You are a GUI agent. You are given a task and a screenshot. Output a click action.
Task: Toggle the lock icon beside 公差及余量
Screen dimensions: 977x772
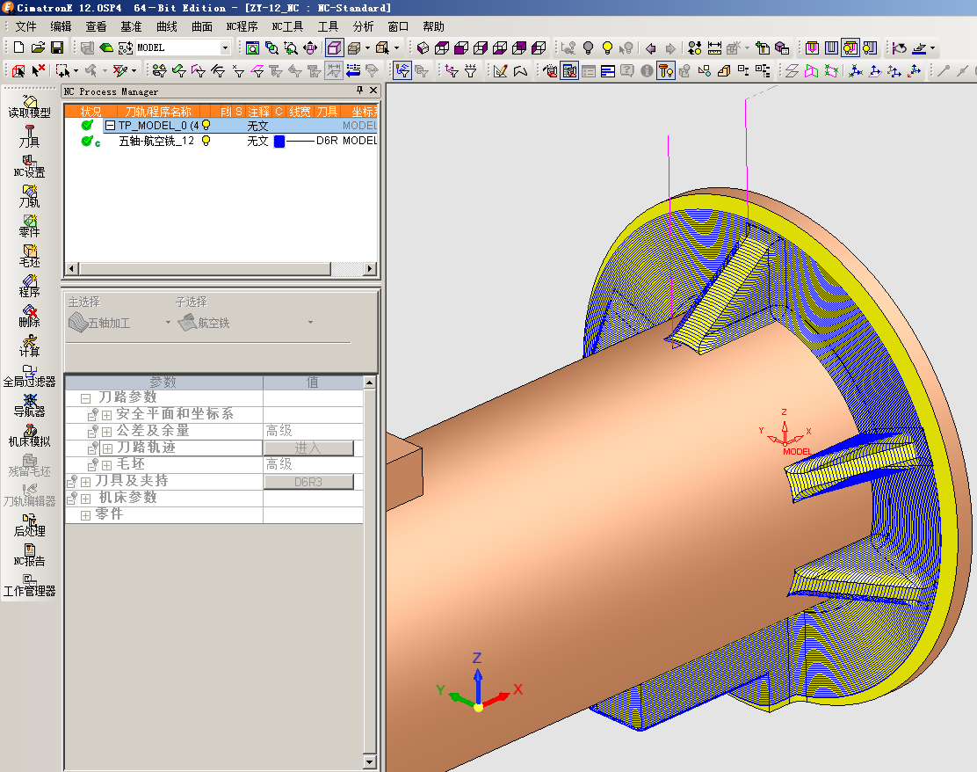[x=92, y=431]
